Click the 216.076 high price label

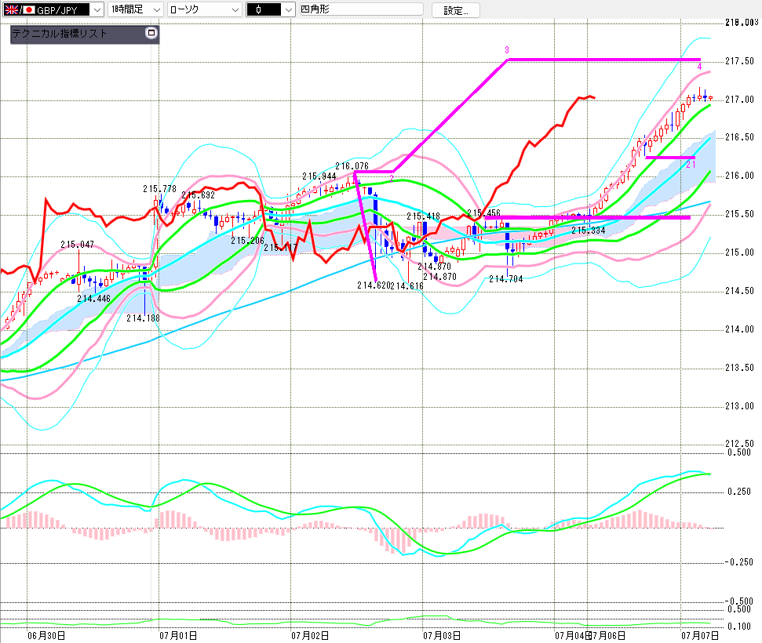coord(352,166)
